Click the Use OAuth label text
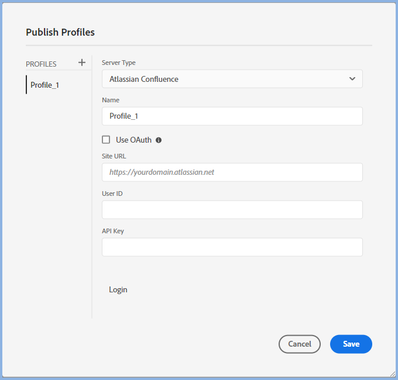Screen dimensions: 398x380 [x=133, y=140]
